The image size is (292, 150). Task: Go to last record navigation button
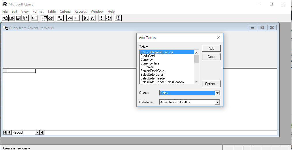click(42, 132)
